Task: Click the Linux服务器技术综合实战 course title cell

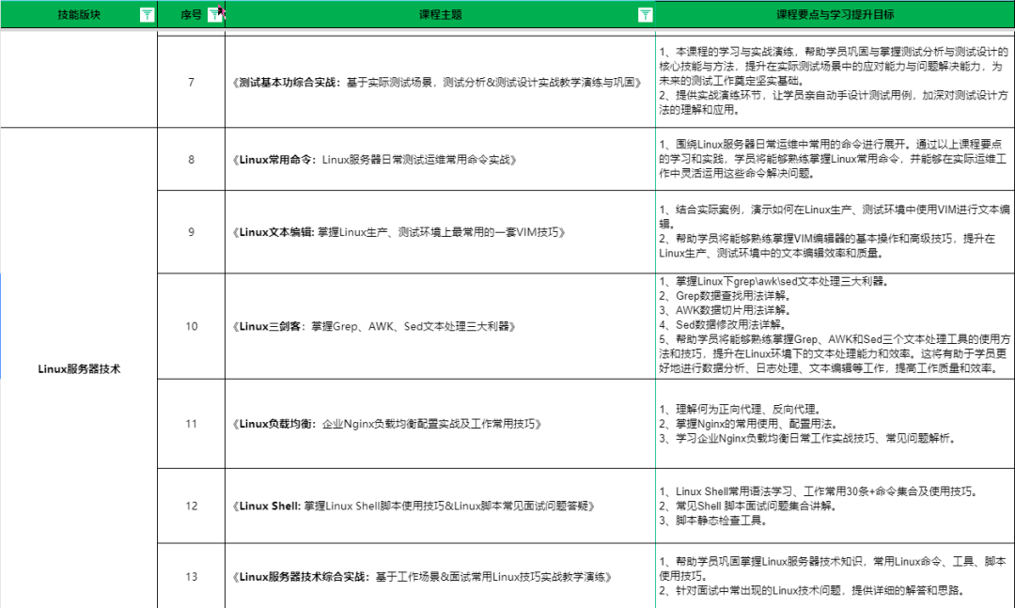Action: (440, 576)
